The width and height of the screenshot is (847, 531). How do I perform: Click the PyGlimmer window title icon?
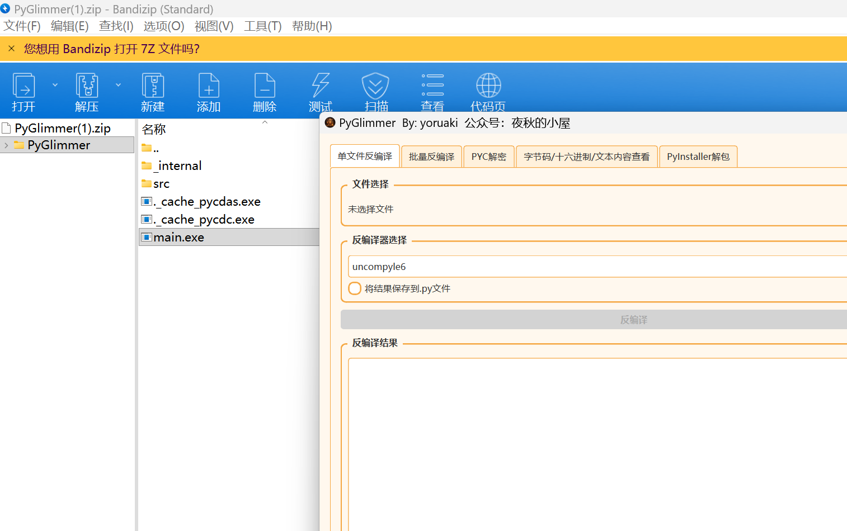pos(330,122)
